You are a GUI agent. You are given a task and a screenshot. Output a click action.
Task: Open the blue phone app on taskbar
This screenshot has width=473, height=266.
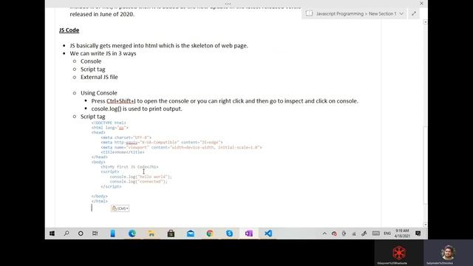112,233
